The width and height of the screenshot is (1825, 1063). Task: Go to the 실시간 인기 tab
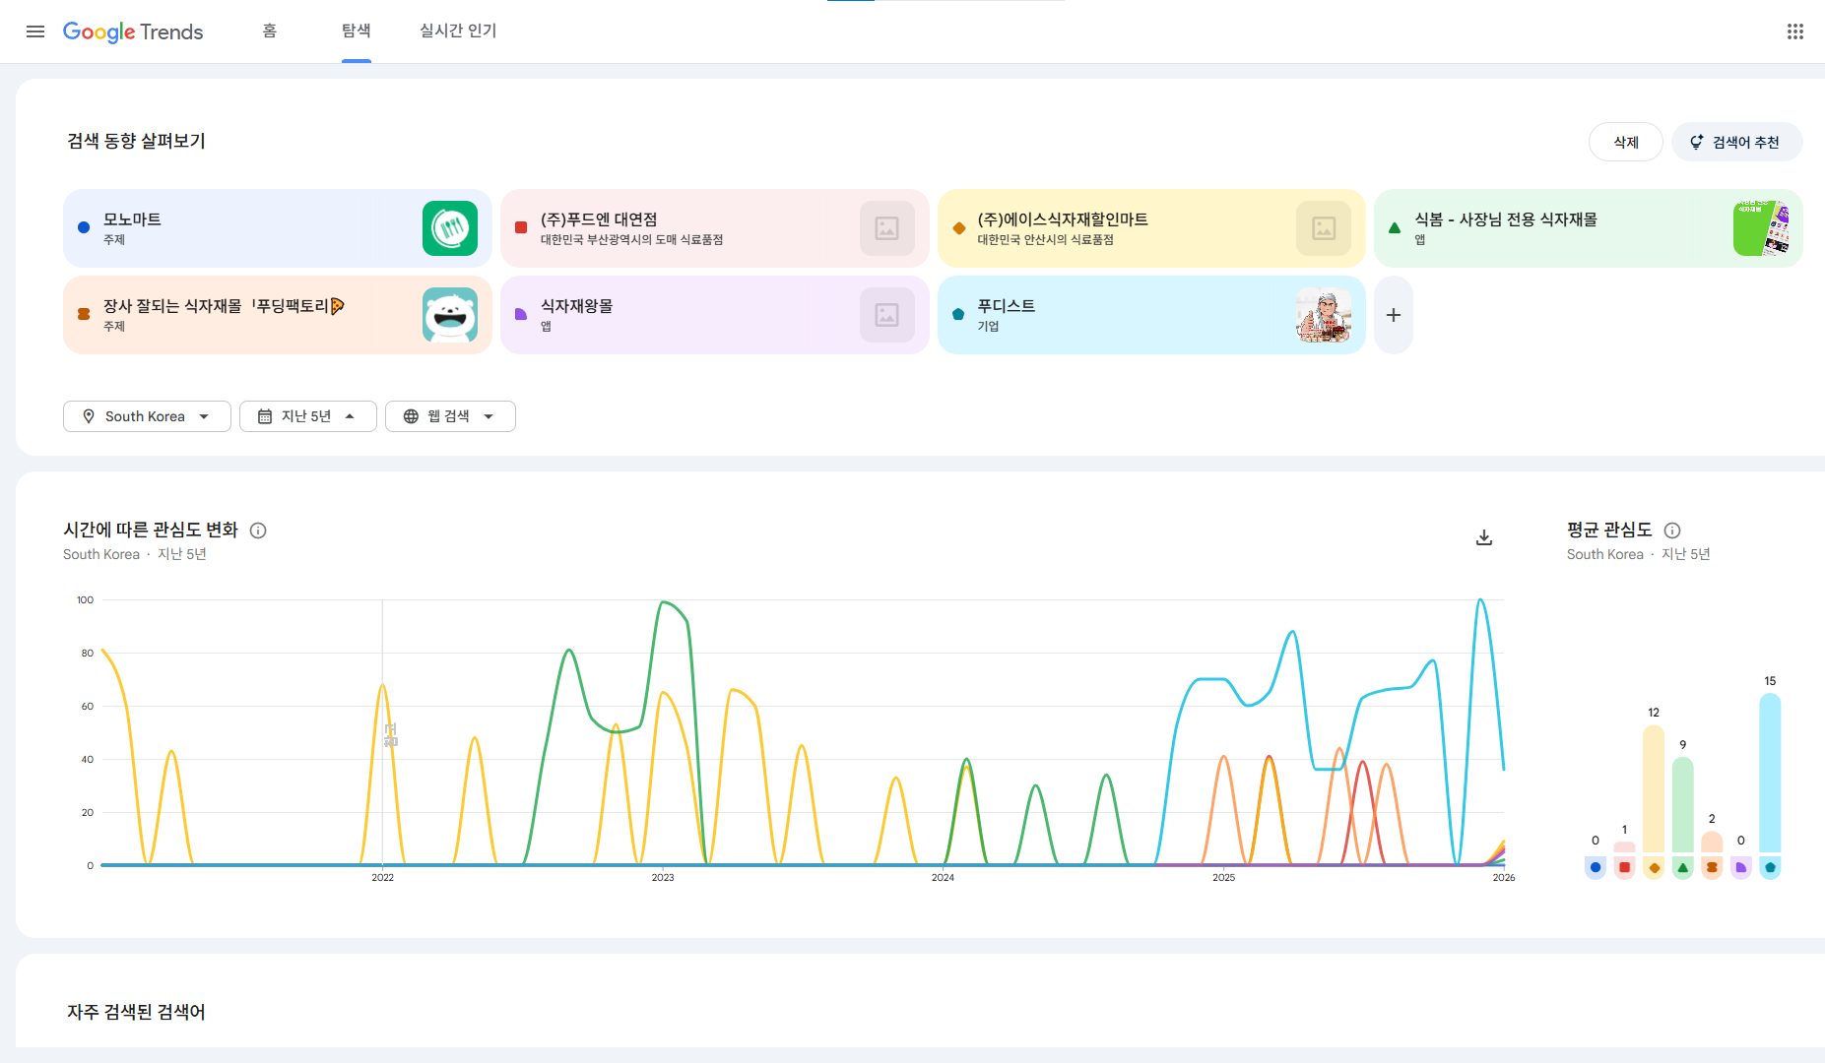458,31
